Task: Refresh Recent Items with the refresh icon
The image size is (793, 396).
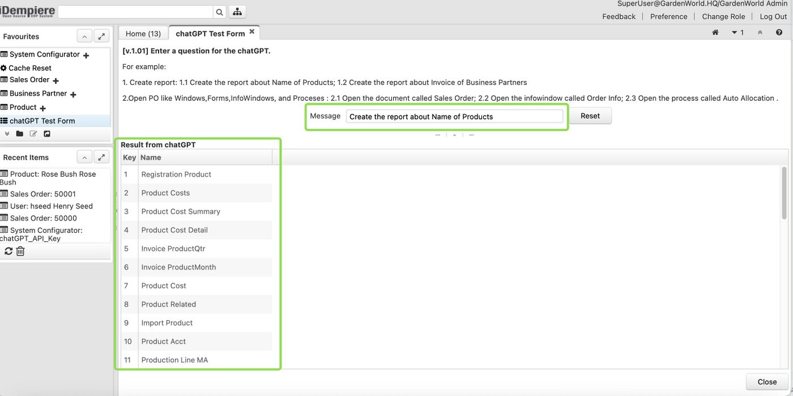Action: (8, 250)
